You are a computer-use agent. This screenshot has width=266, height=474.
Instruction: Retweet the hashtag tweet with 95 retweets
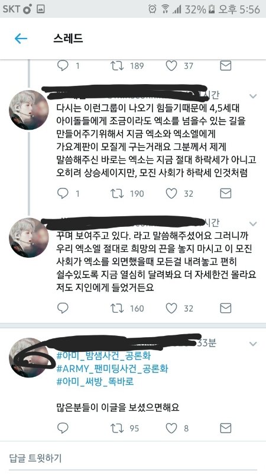pos(117,428)
